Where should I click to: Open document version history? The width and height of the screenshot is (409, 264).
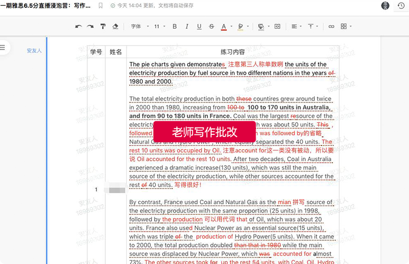click(x=401, y=5)
